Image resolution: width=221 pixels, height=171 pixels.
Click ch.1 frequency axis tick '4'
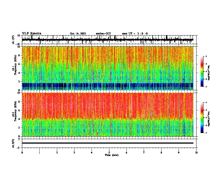click(20, 73)
